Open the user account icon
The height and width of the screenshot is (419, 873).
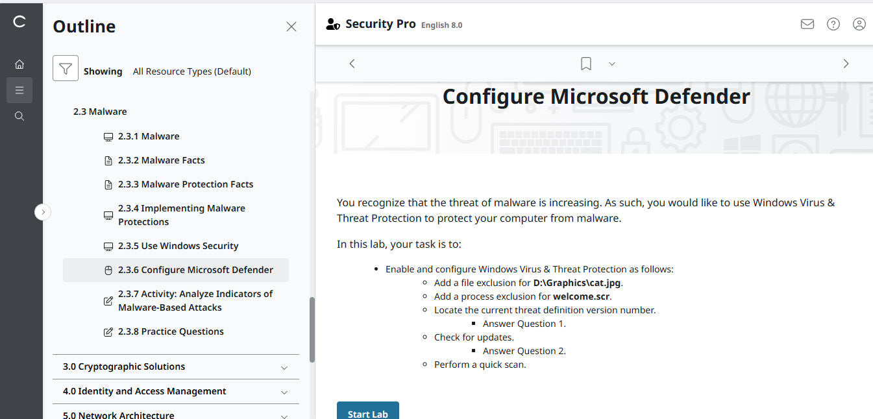(x=859, y=23)
